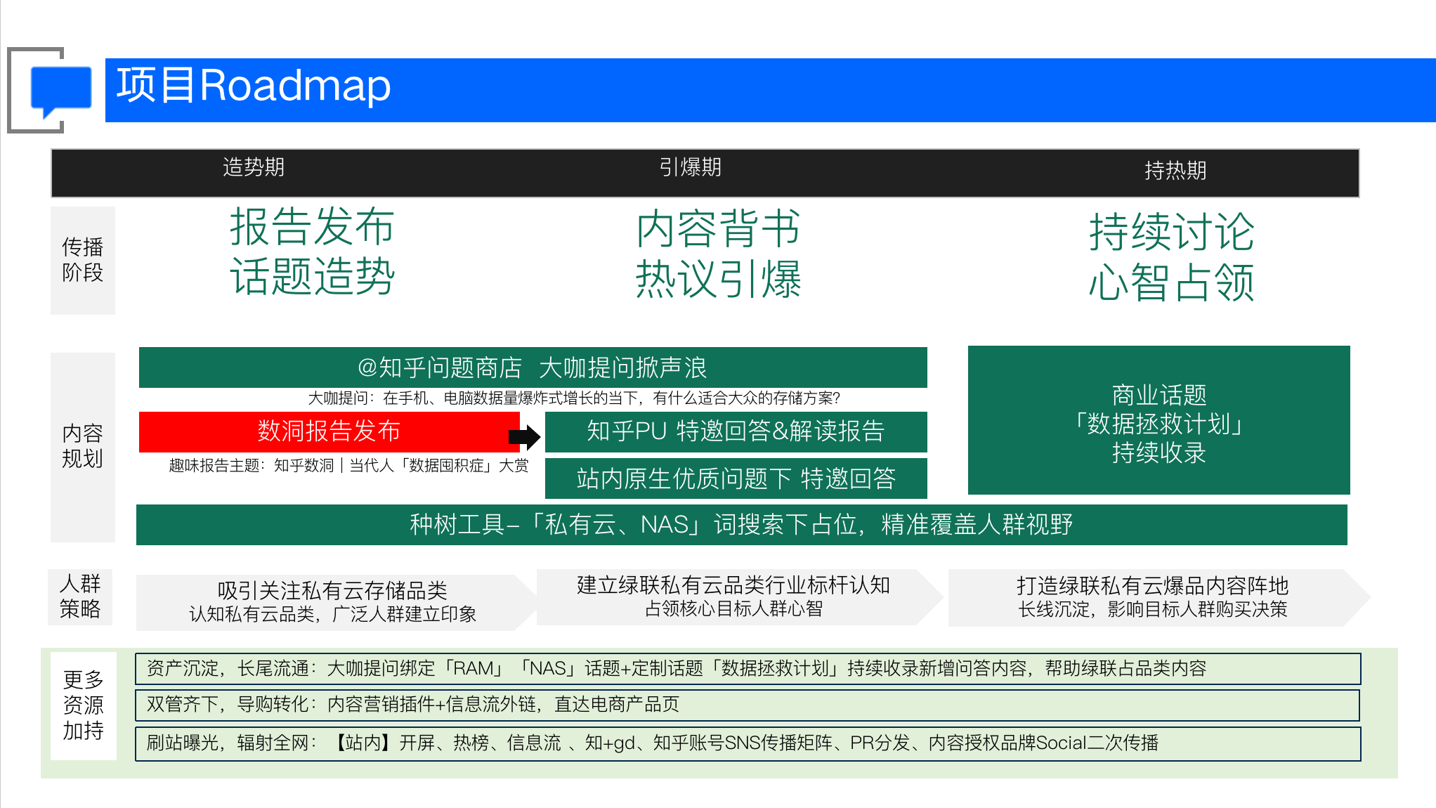Select the 持热期 phase header
Image resolution: width=1436 pixels, height=808 pixels.
(1175, 171)
